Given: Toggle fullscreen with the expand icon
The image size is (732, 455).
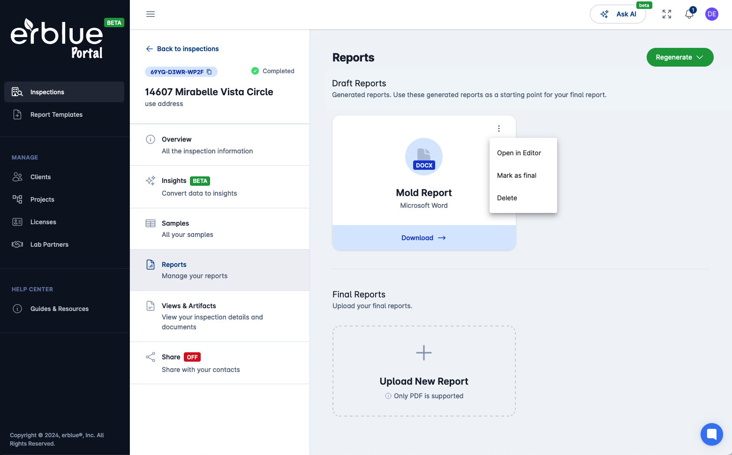Looking at the screenshot, I should [x=667, y=14].
